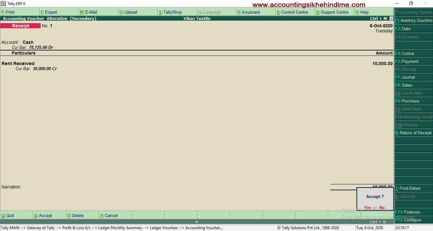Click the status bar time 23:18:17
This screenshot has height=231, width=433.
(x=402, y=228)
